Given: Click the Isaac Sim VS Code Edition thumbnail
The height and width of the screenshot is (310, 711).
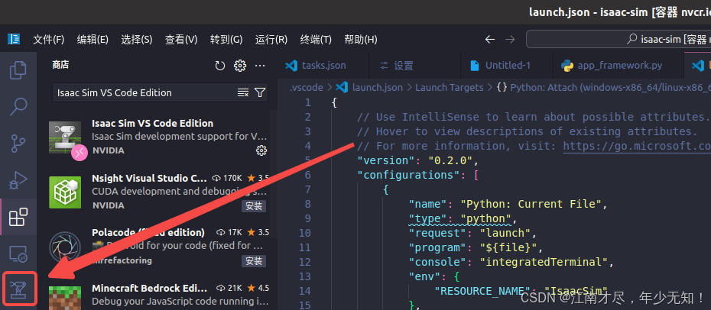Looking at the screenshot, I should (x=65, y=137).
